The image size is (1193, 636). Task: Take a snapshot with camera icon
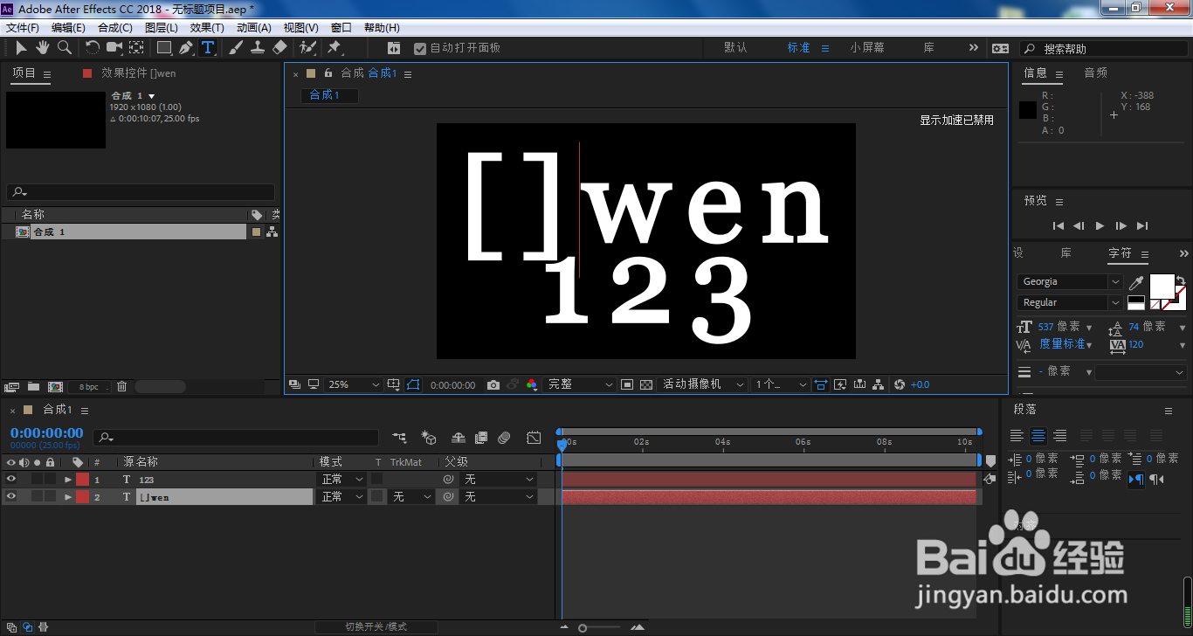point(493,384)
